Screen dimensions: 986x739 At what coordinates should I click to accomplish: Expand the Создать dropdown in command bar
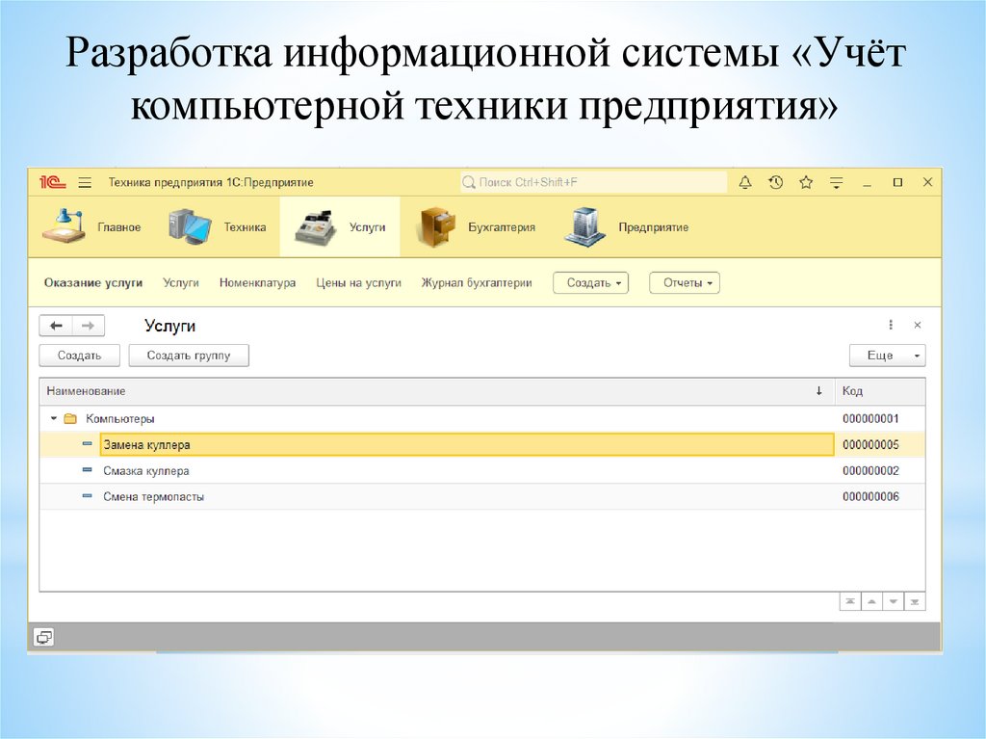[x=590, y=283]
